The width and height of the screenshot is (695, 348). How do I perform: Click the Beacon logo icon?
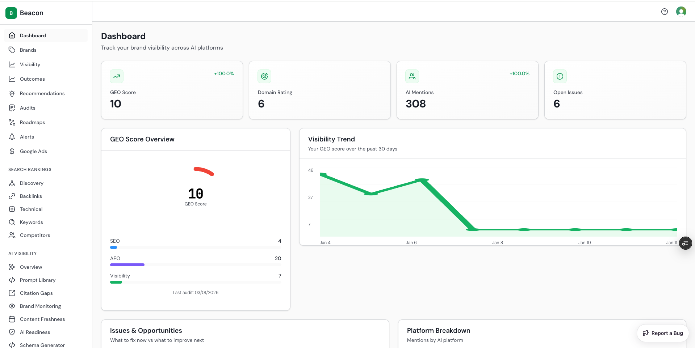click(11, 13)
